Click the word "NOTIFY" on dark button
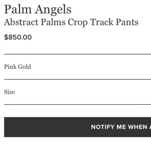 103,127
